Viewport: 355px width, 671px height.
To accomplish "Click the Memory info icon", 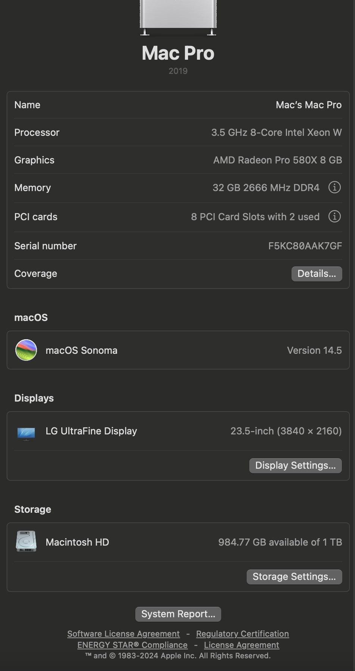I will coord(334,187).
